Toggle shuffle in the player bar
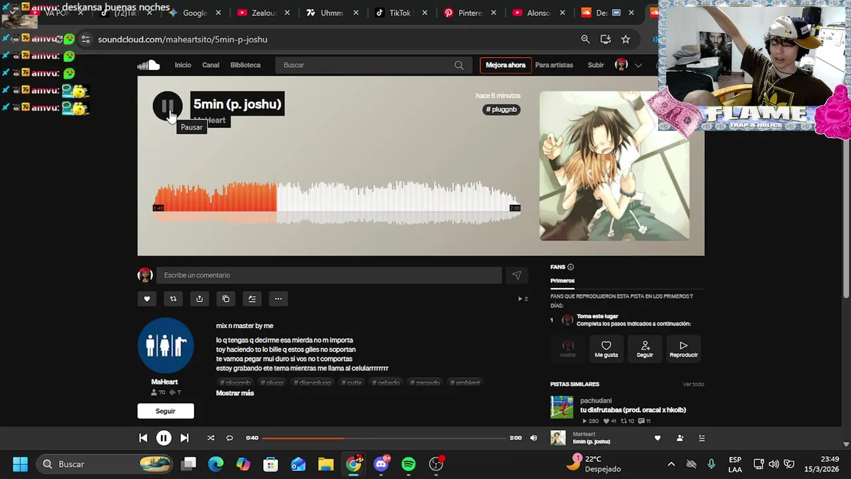The width and height of the screenshot is (851, 479). pos(211,438)
